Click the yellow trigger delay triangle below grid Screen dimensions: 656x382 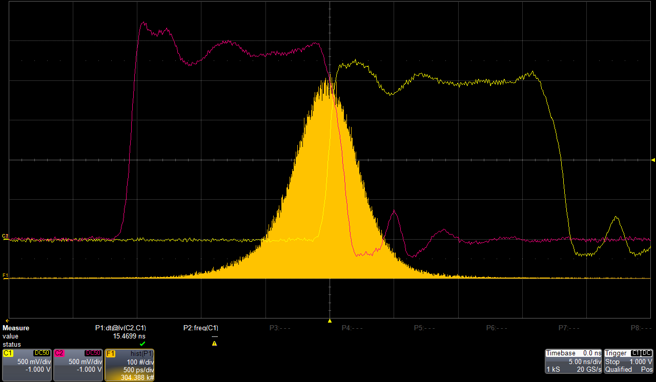pyautogui.click(x=330, y=321)
